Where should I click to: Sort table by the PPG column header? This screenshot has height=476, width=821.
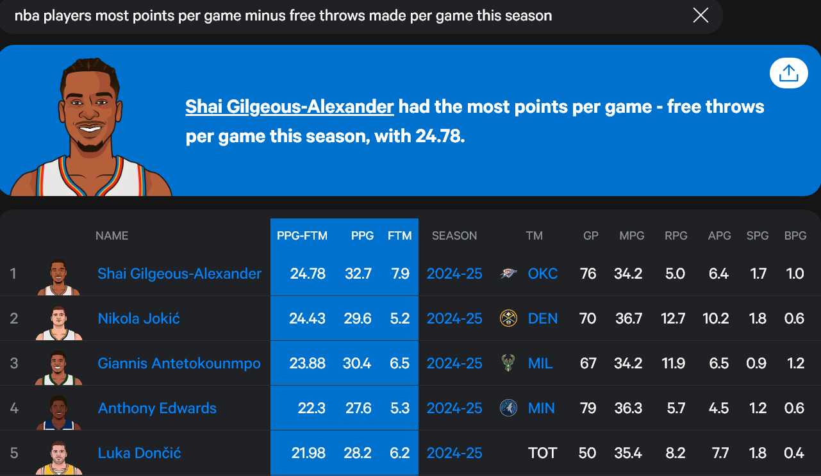click(362, 236)
